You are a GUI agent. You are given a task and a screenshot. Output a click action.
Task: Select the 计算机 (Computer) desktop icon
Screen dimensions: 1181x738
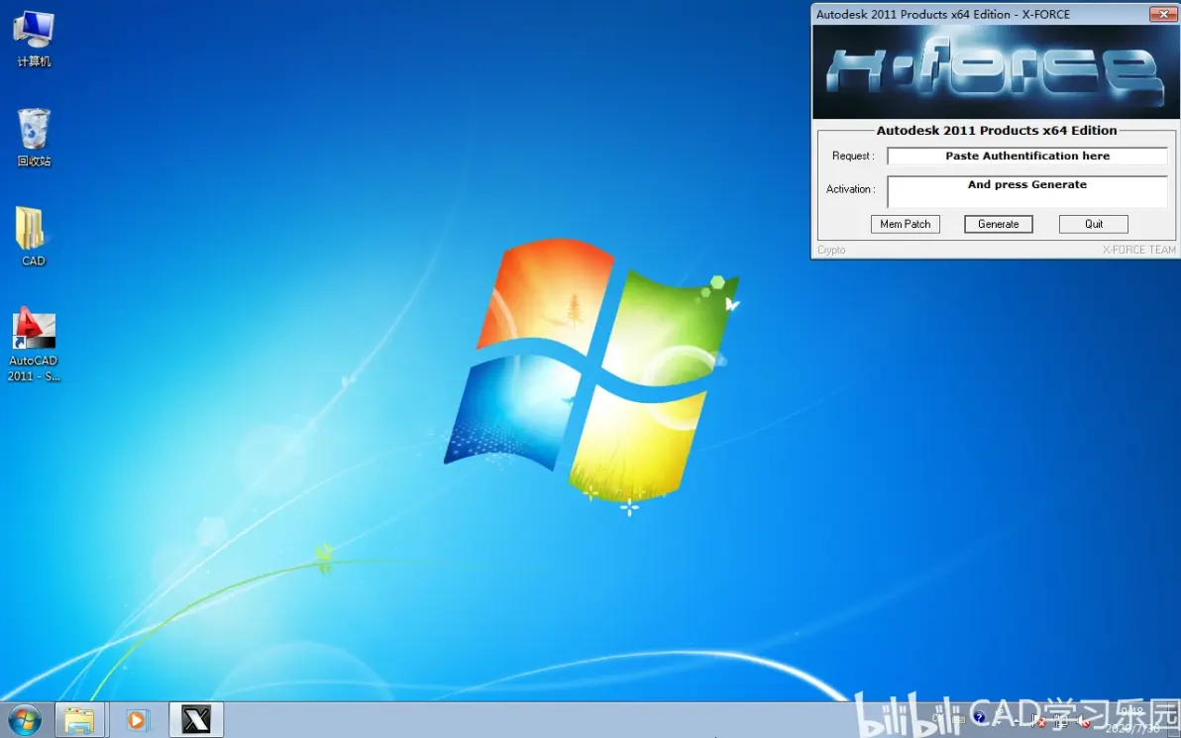[x=34, y=38]
